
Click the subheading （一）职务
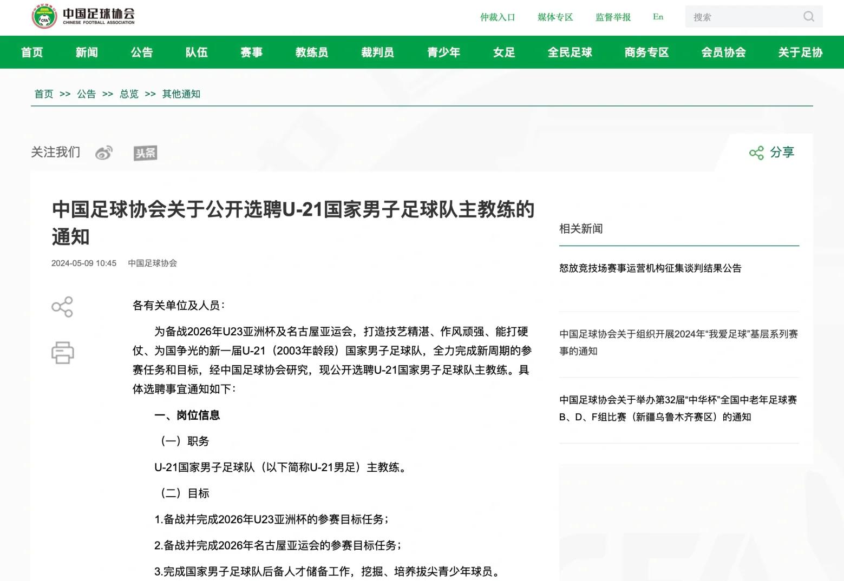[x=182, y=441]
